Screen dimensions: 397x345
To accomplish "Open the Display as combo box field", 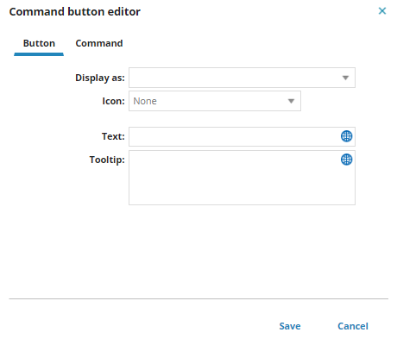I will pos(242,78).
